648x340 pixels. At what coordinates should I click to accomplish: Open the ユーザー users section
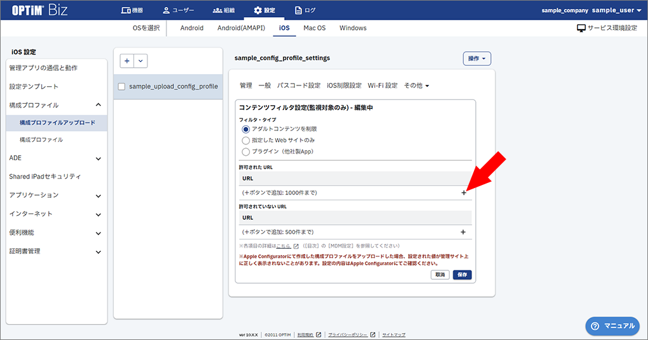[x=178, y=10]
